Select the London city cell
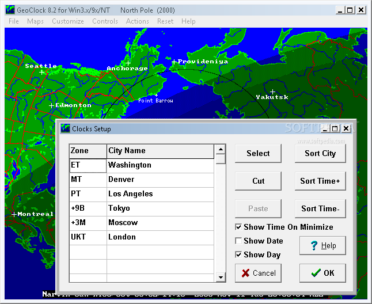Viewport: 372px width, 304px height. click(x=161, y=237)
